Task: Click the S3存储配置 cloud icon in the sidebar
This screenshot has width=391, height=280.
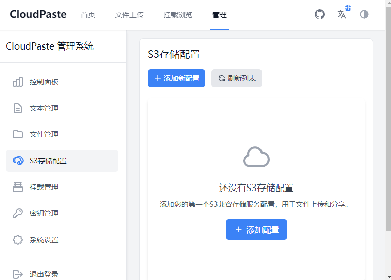Action: tap(18, 161)
